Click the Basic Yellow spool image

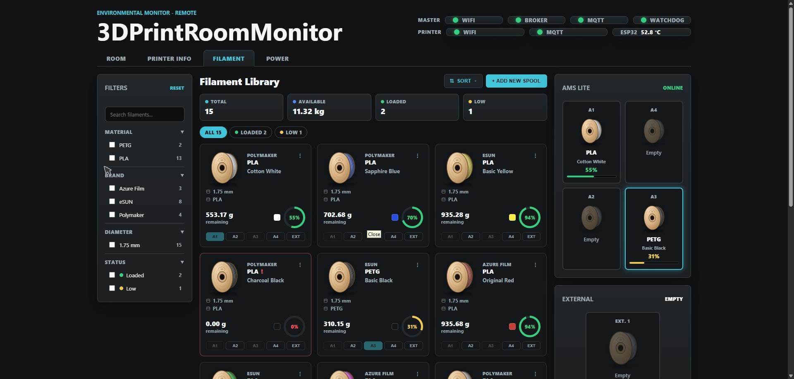(x=459, y=168)
